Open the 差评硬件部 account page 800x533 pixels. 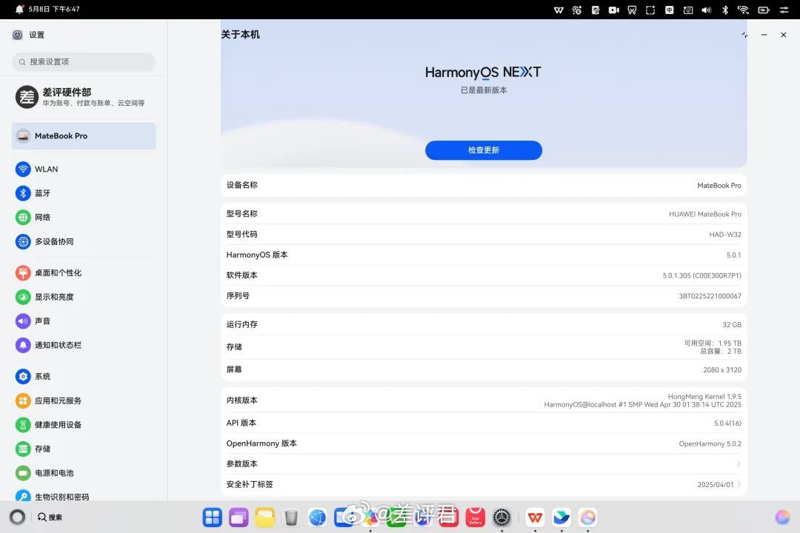coord(84,97)
